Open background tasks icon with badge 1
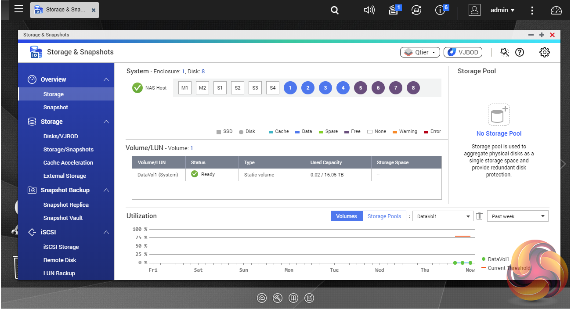 (x=394, y=10)
